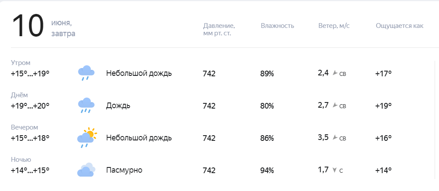
Task: Click the 'Ветер, м/с' column header
Action: (x=334, y=26)
